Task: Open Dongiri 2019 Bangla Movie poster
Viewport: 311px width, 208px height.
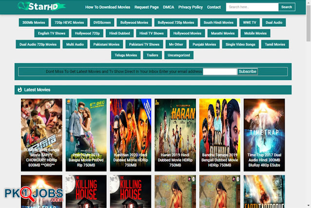Action: (x=41, y=135)
